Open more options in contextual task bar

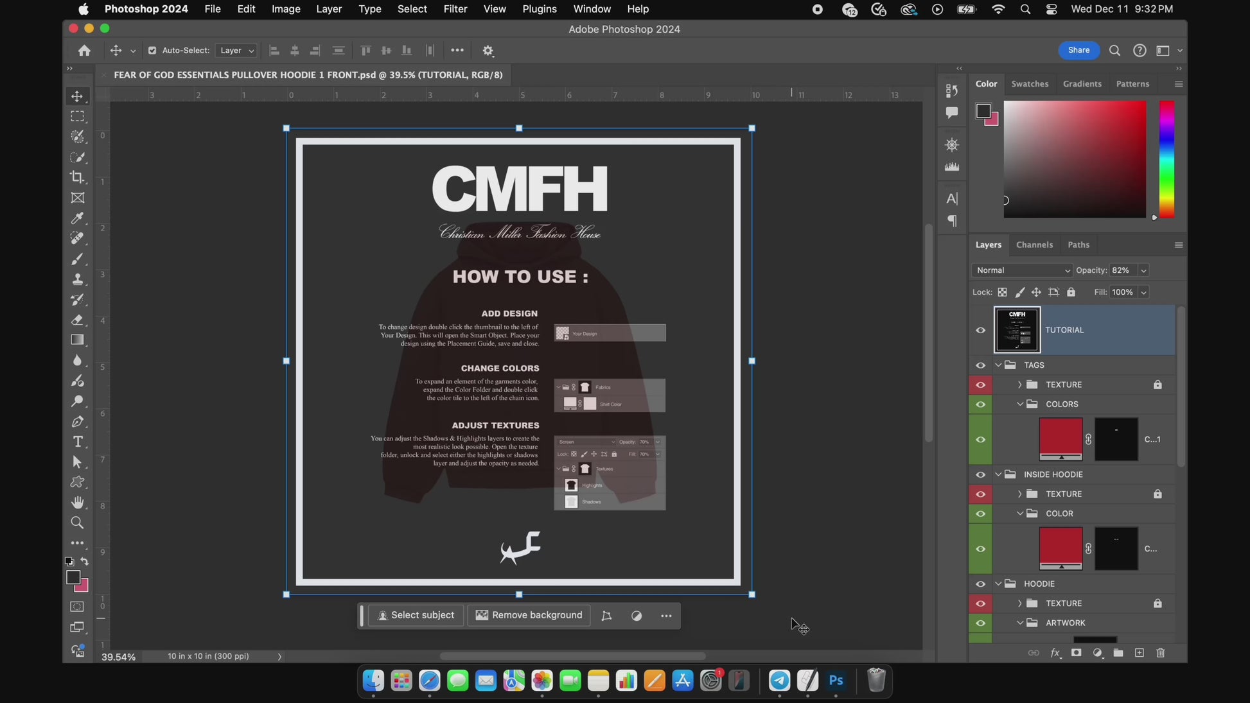666,616
